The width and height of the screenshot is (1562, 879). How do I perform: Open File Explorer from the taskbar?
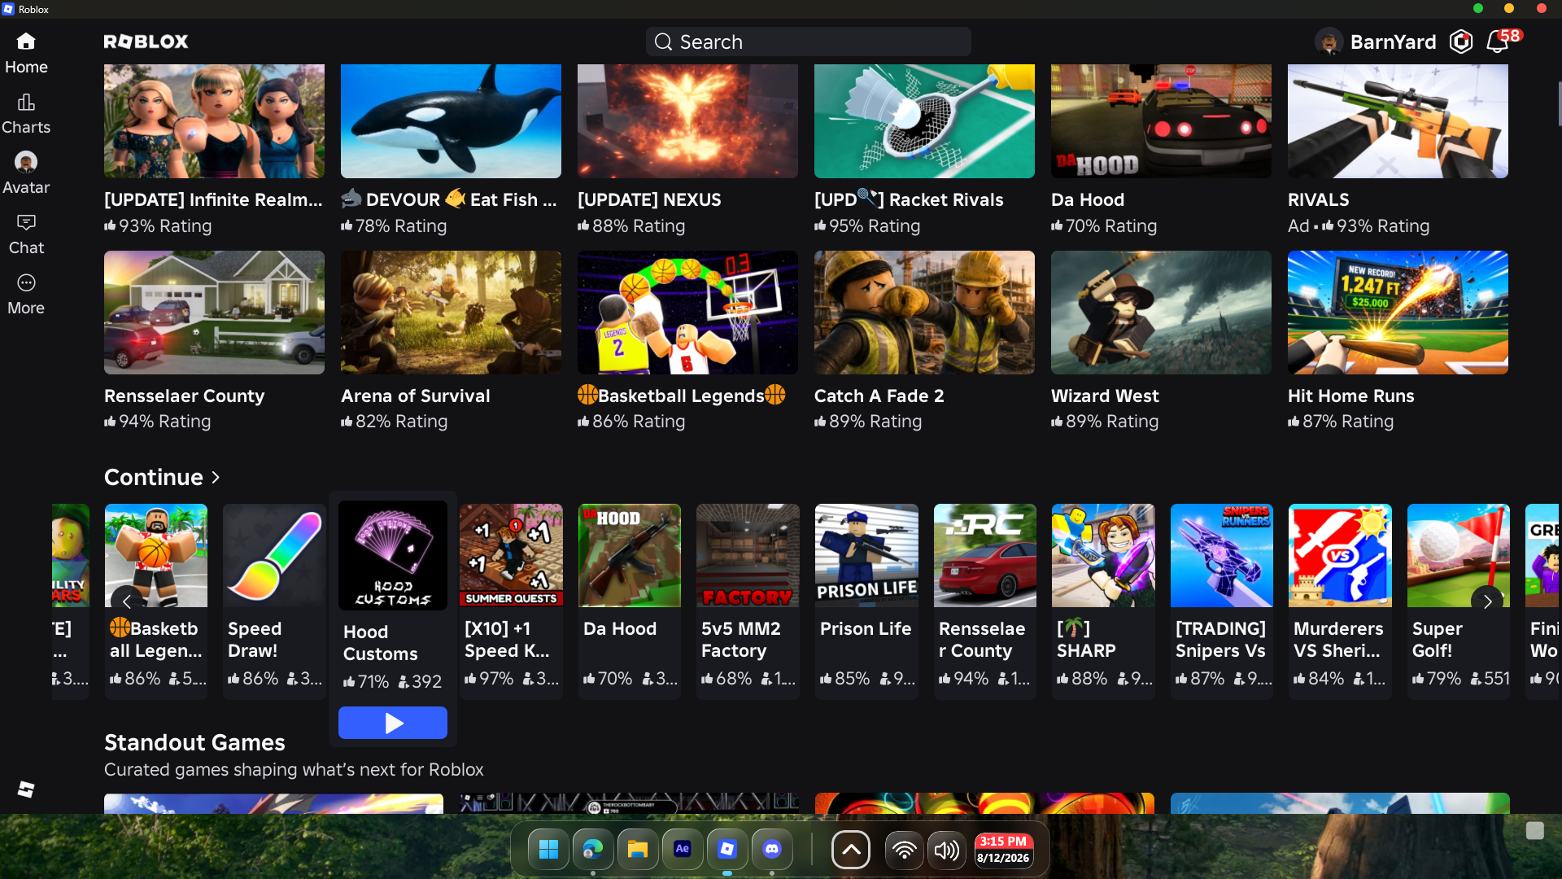pyautogui.click(x=638, y=850)
